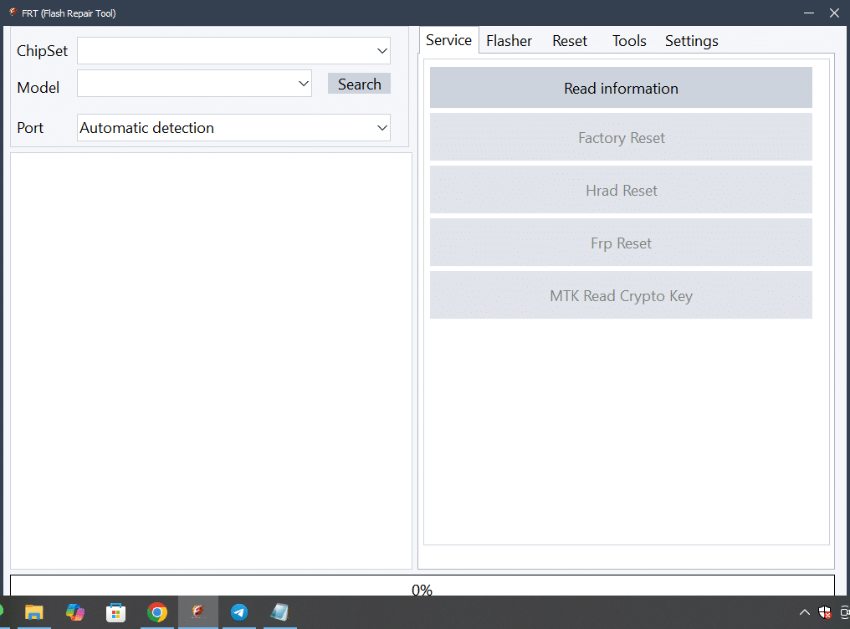
Task: Open Notepad from the taskbar
Action: click(280, 612)
